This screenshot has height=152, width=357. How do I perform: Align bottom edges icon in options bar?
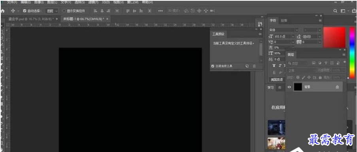pyautogui.click(x=141, y=11)
